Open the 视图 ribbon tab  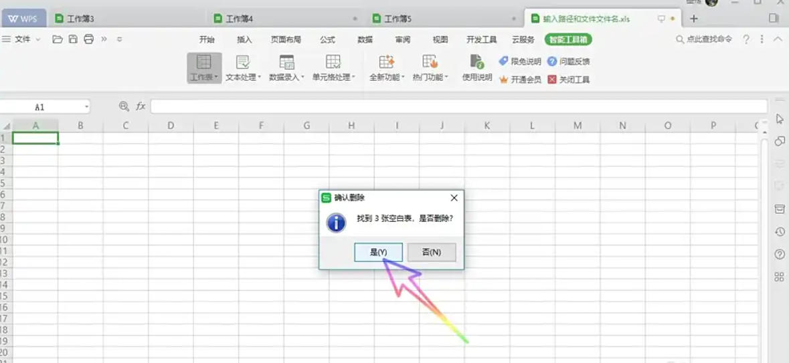pyautogui.click(x=440, y=39)
